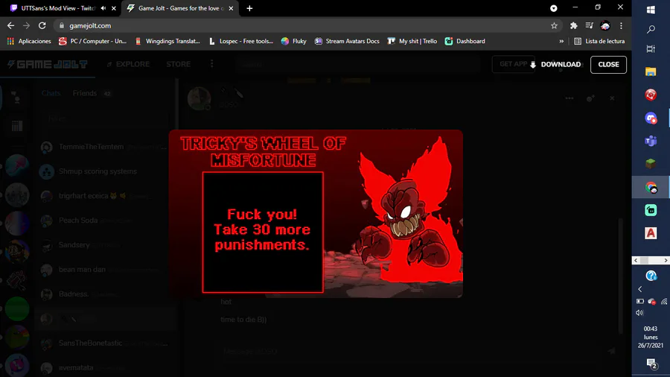Mute the Twitch tab audio icon
The image size is (670, 377).
coord(103,8)
